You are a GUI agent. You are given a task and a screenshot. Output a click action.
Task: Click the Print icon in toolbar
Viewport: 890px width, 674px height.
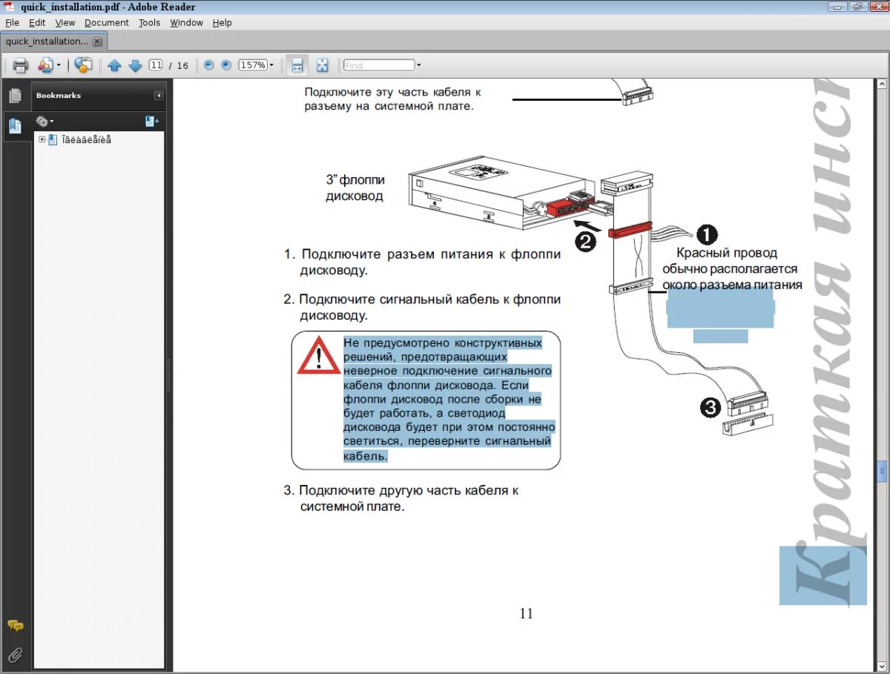(x=20, y=65)
